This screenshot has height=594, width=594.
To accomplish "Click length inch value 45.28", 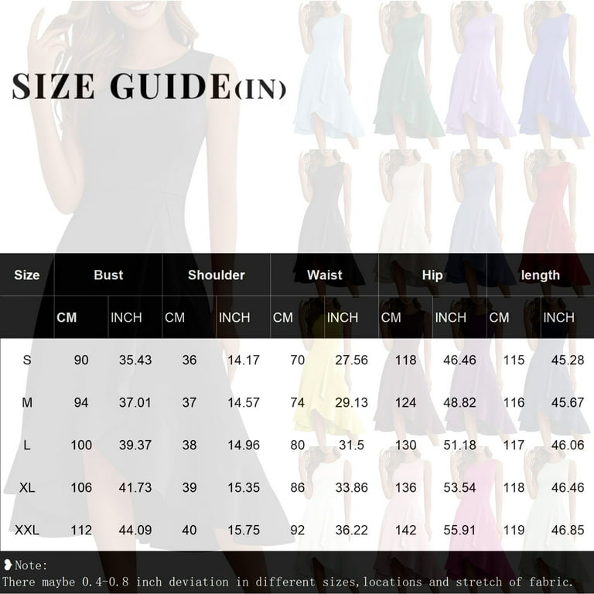I will pyautogui.click(x=568, y=360).
